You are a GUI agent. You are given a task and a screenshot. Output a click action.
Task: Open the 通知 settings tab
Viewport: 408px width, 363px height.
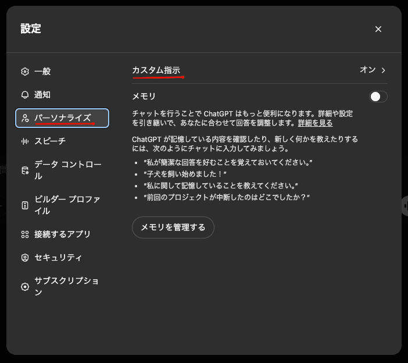coord(62,95)
